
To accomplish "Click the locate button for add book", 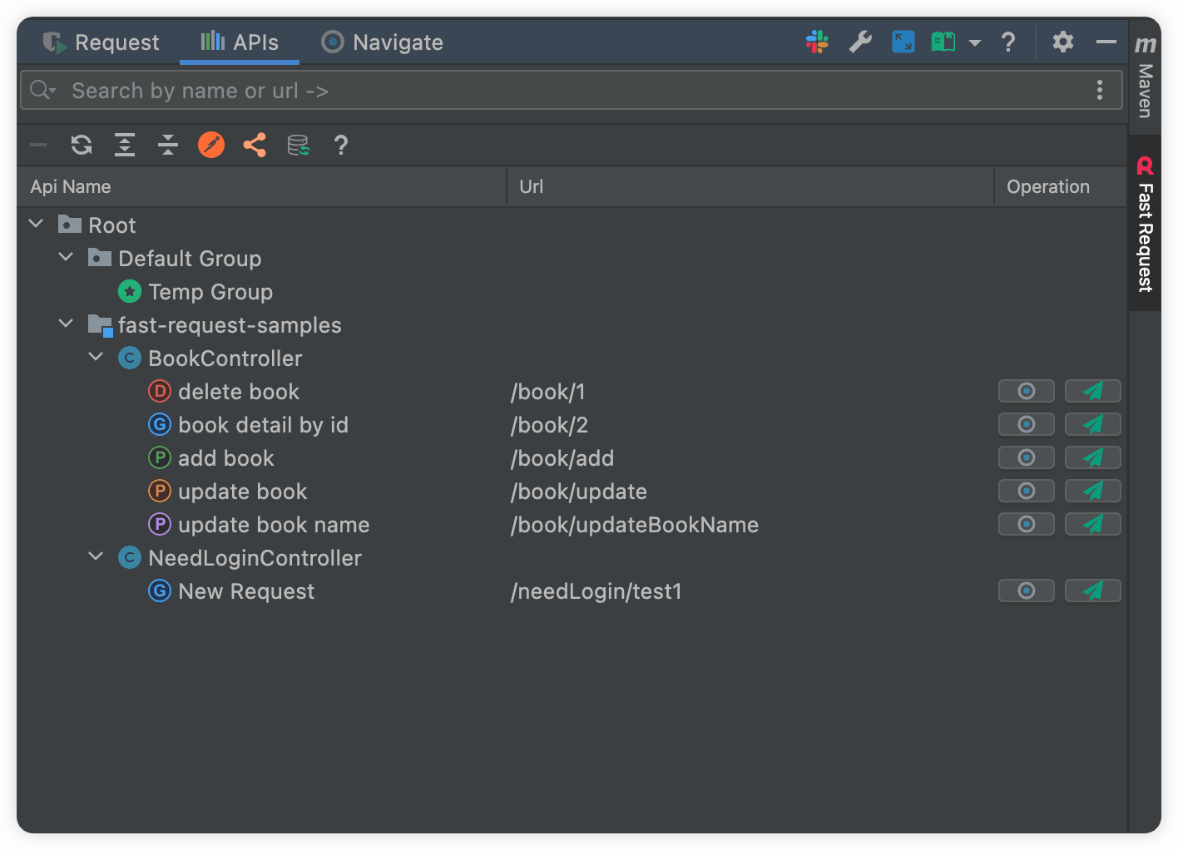I will pyautogui.click(x=1027, y=457).
